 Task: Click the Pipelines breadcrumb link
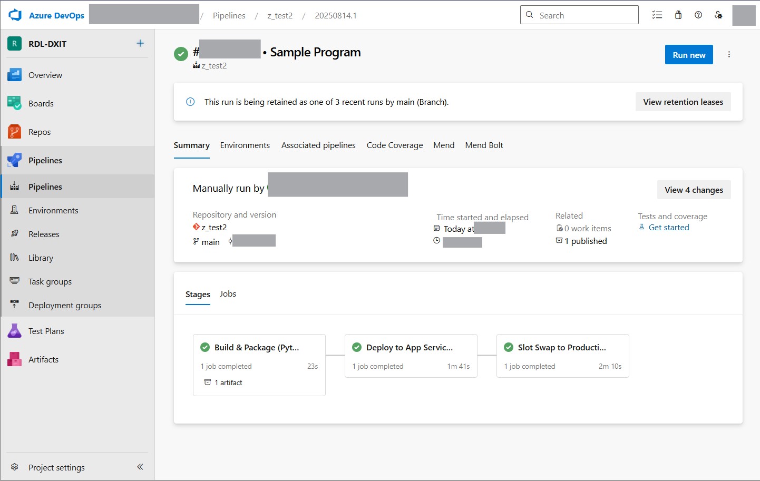click(229, 15)
